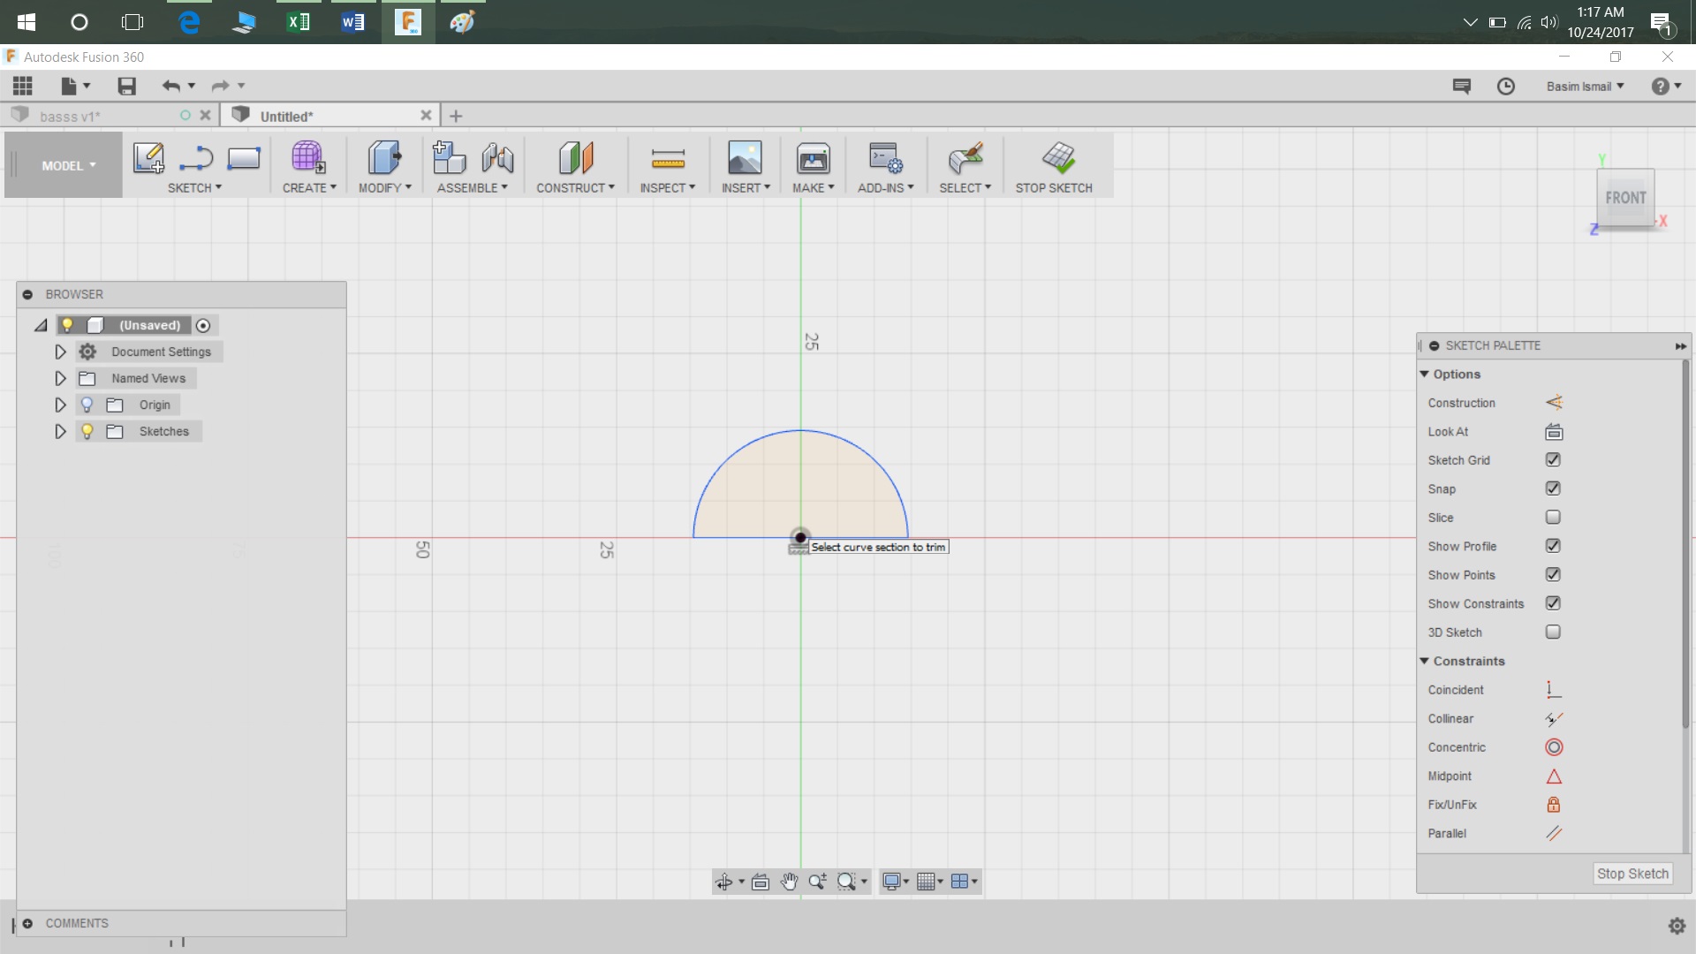Click the Stop Sketch toolbar icon
The width and height of the screenshot is (1696, 954).
point(1057,158)
